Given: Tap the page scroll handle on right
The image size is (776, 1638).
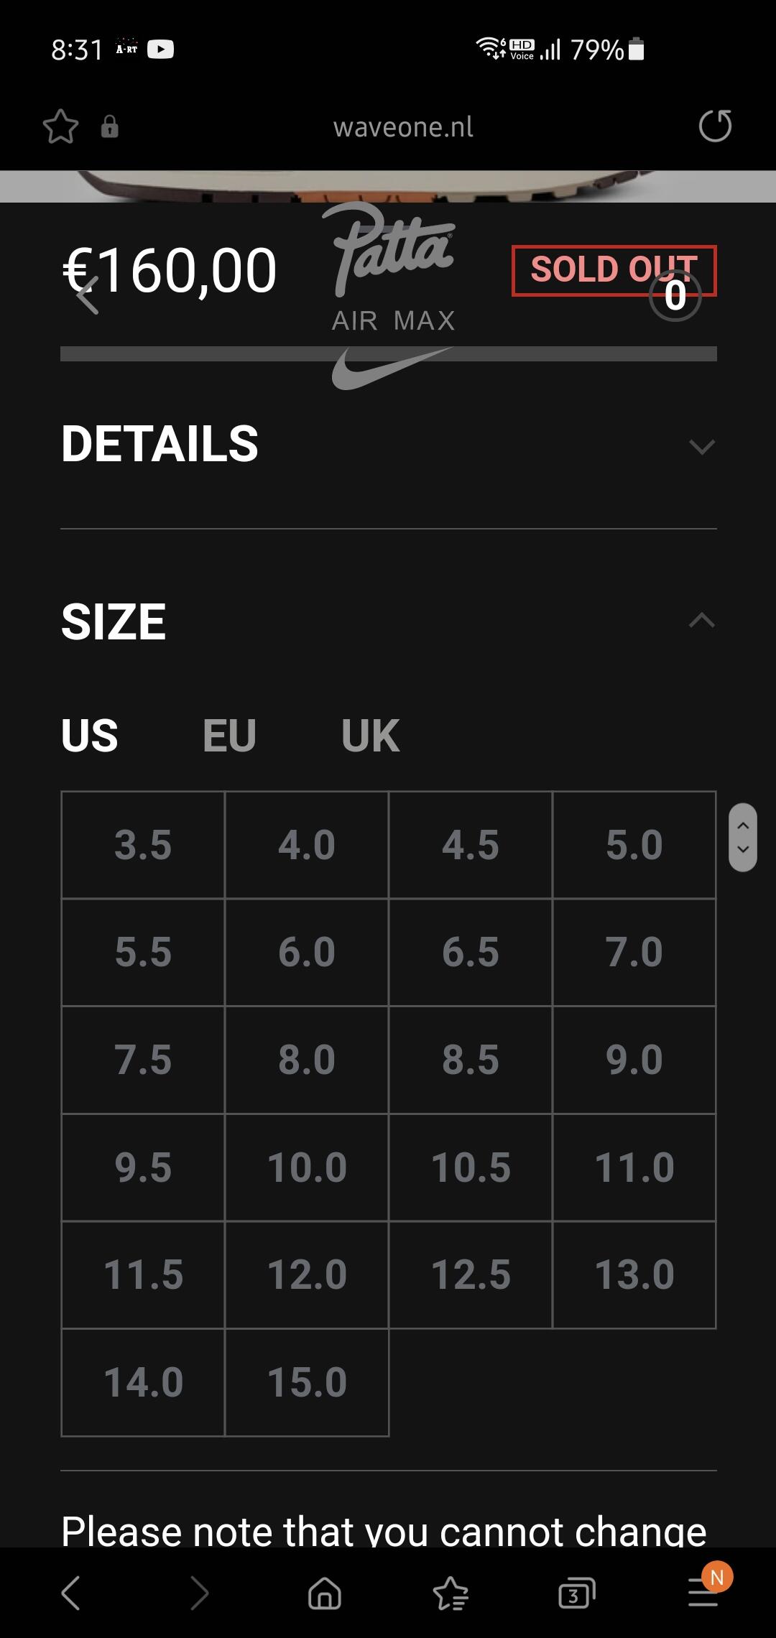Looking at the screenshot, I should (x=743, y=837).
